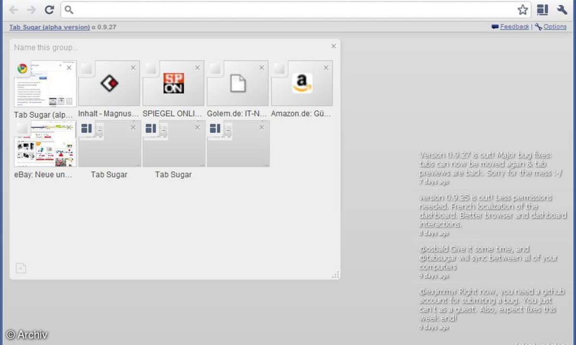Click the @exjimmyr mention
The width and height of the screenshot is (576, 345).
point(438,292)
